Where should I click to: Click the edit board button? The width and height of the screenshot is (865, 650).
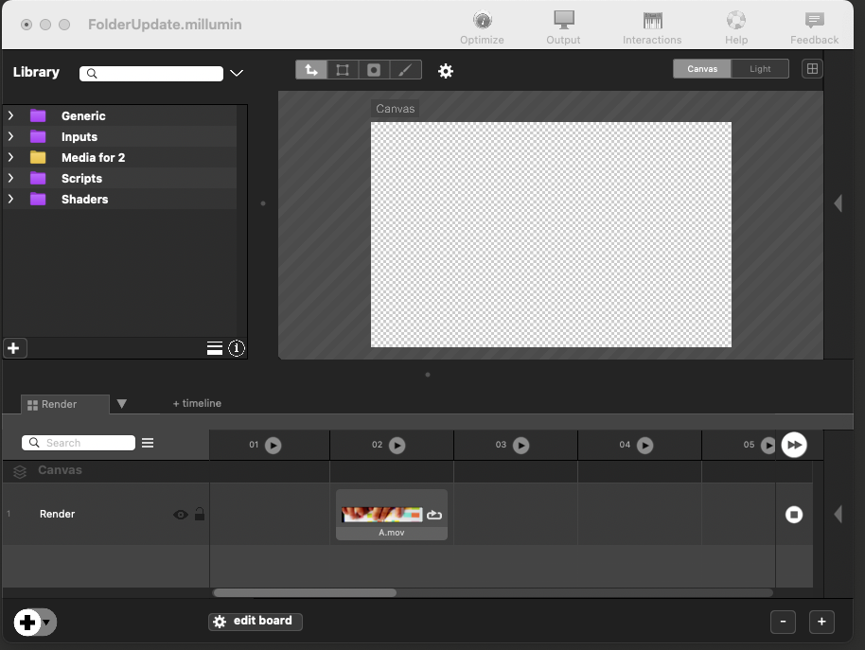click(256, 621)
